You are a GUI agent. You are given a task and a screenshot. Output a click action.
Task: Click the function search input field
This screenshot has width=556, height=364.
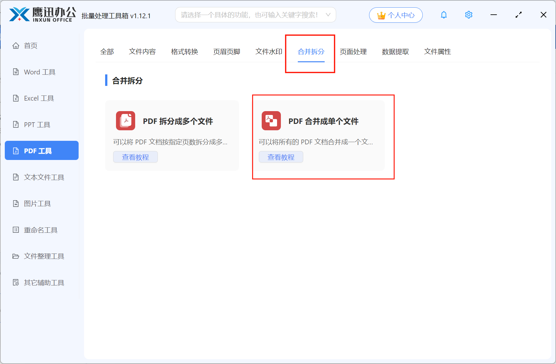249,15
